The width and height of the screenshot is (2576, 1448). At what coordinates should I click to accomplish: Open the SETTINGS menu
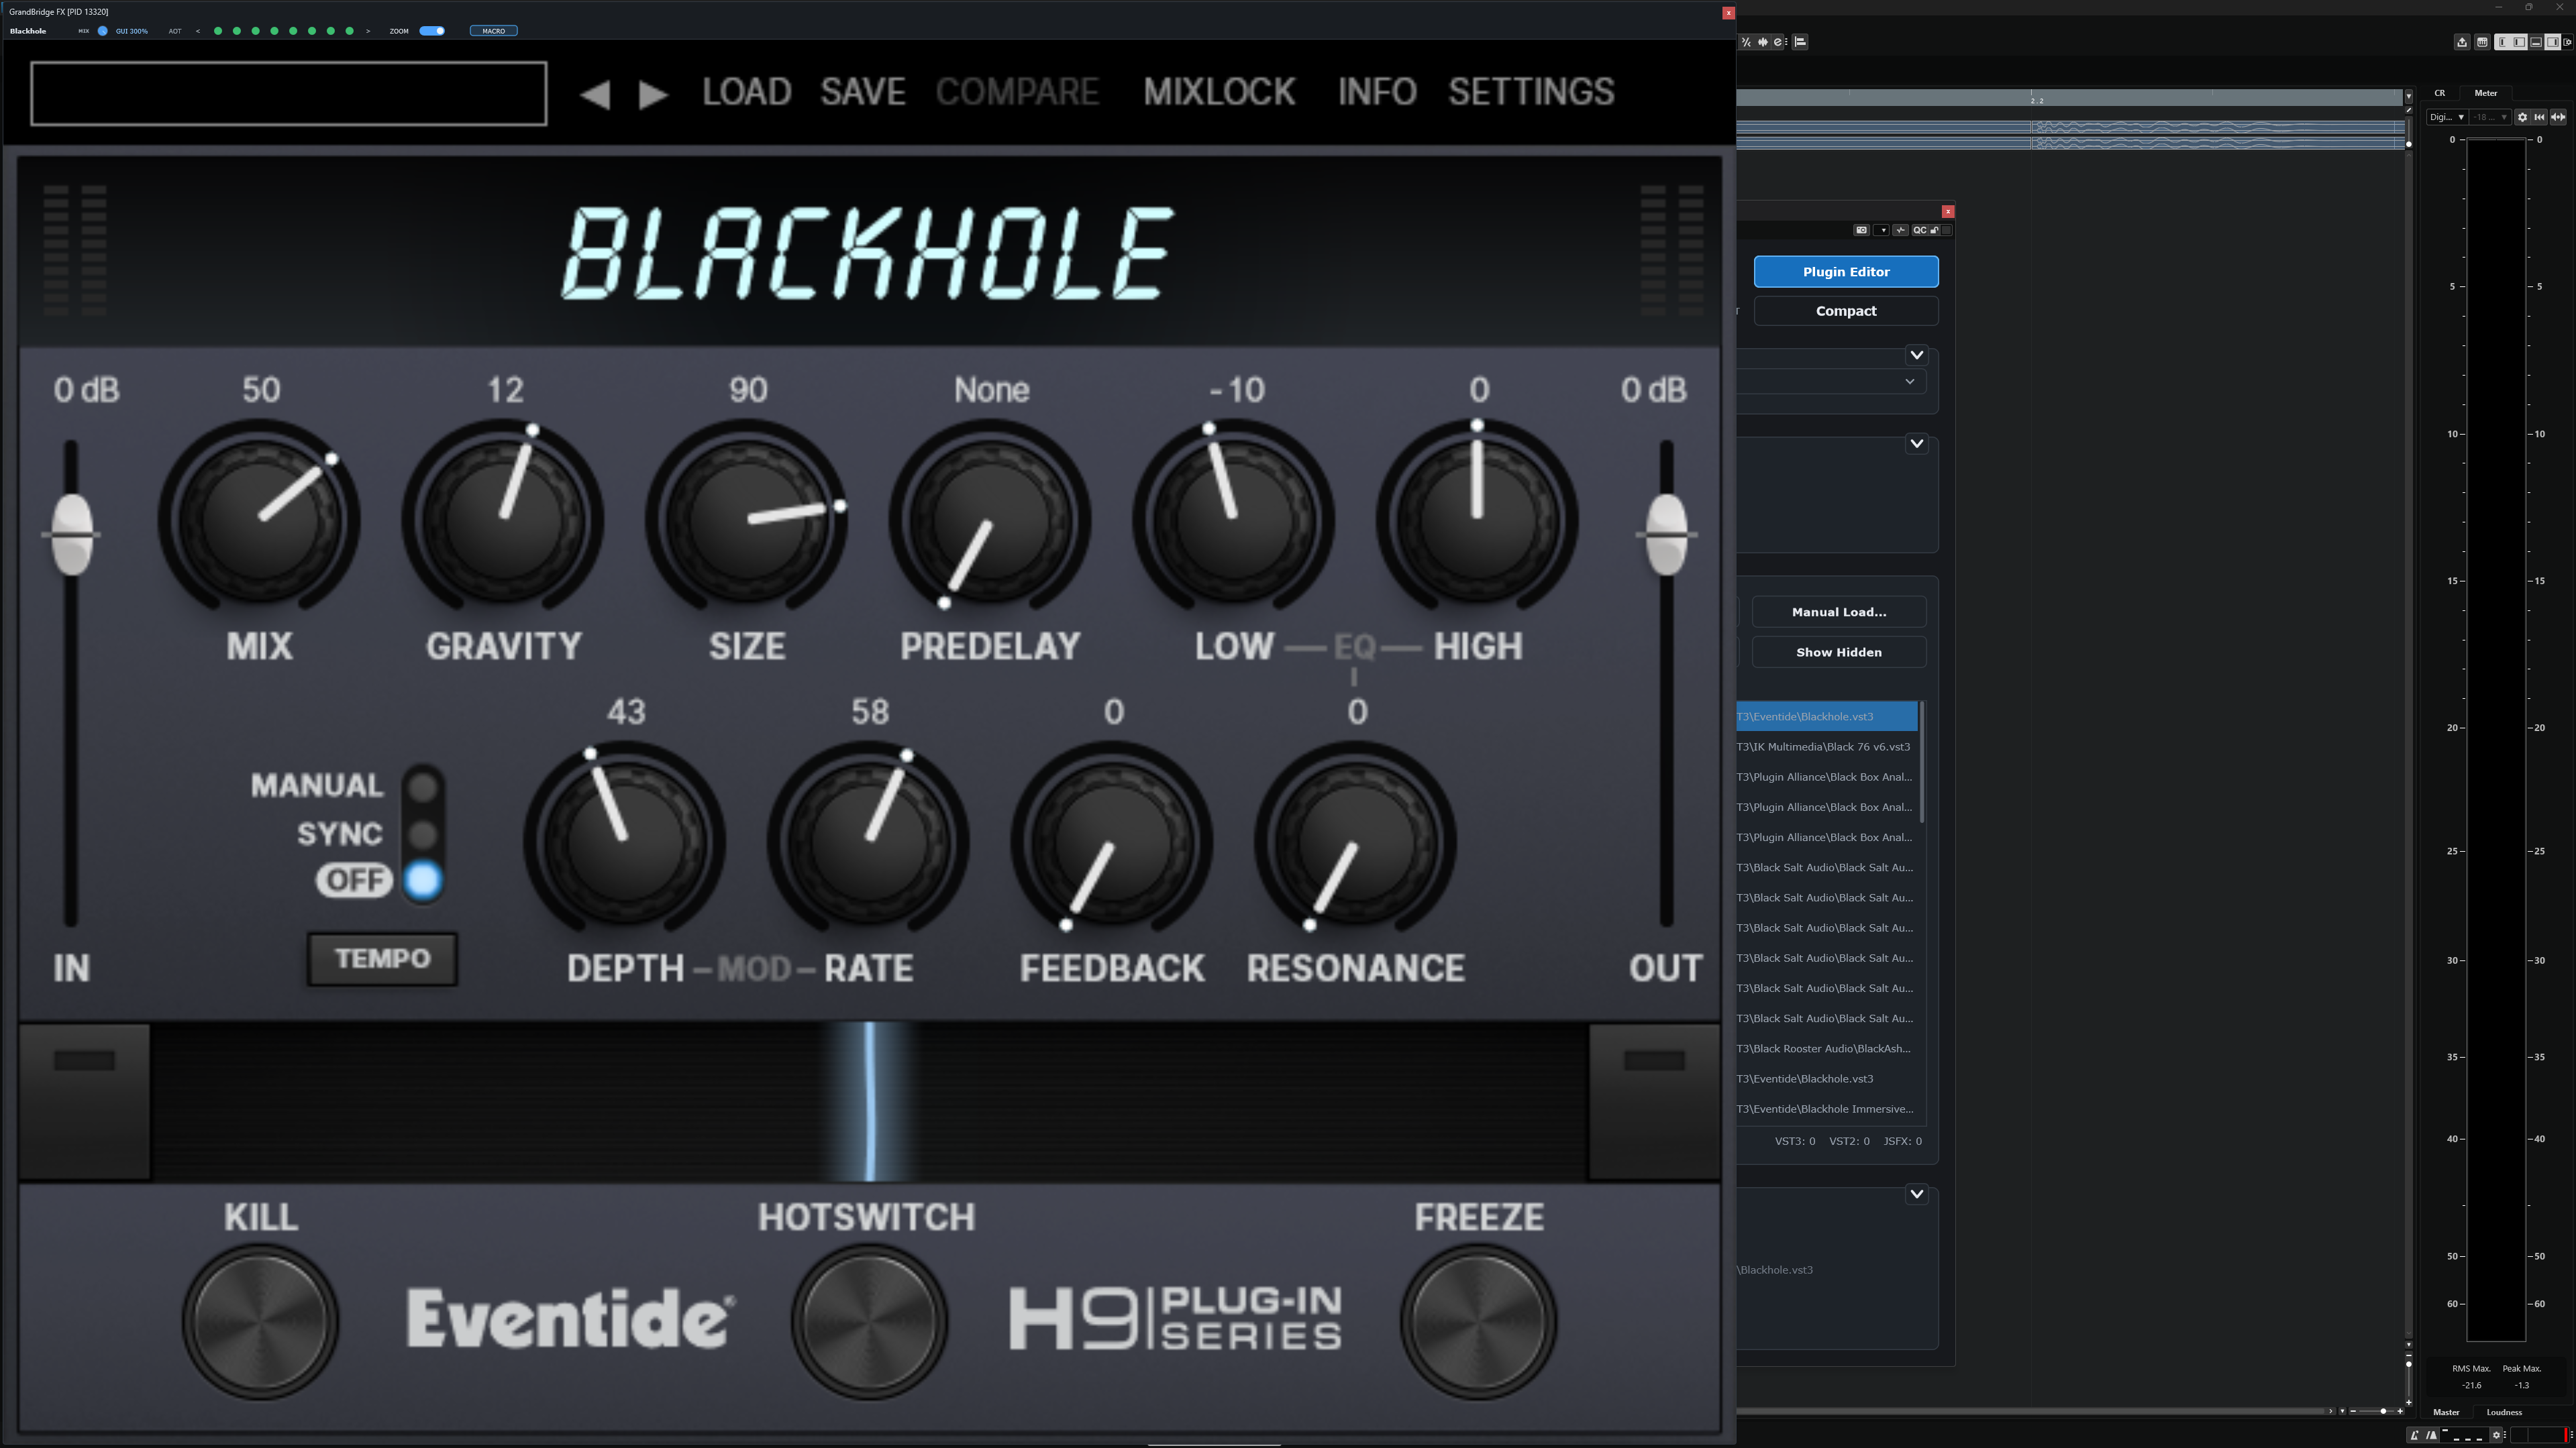click(x=1531, y=92)
